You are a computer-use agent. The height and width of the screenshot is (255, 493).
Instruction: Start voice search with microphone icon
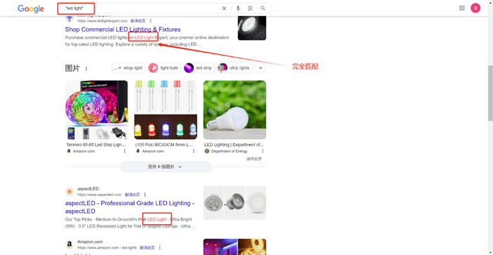(238, 8)
